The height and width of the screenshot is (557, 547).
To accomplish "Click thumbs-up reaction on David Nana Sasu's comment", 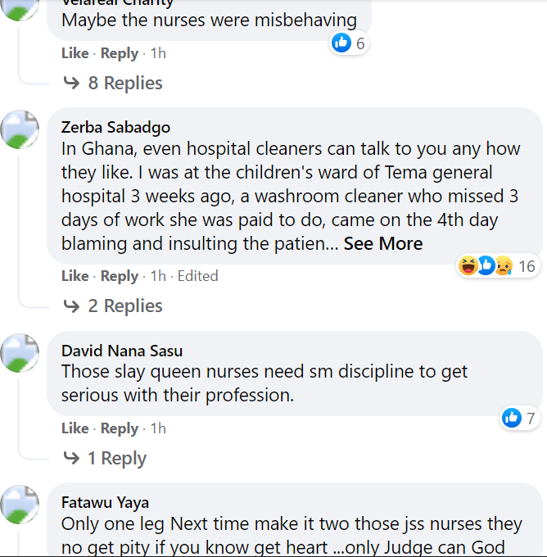I will click(512, 419).
